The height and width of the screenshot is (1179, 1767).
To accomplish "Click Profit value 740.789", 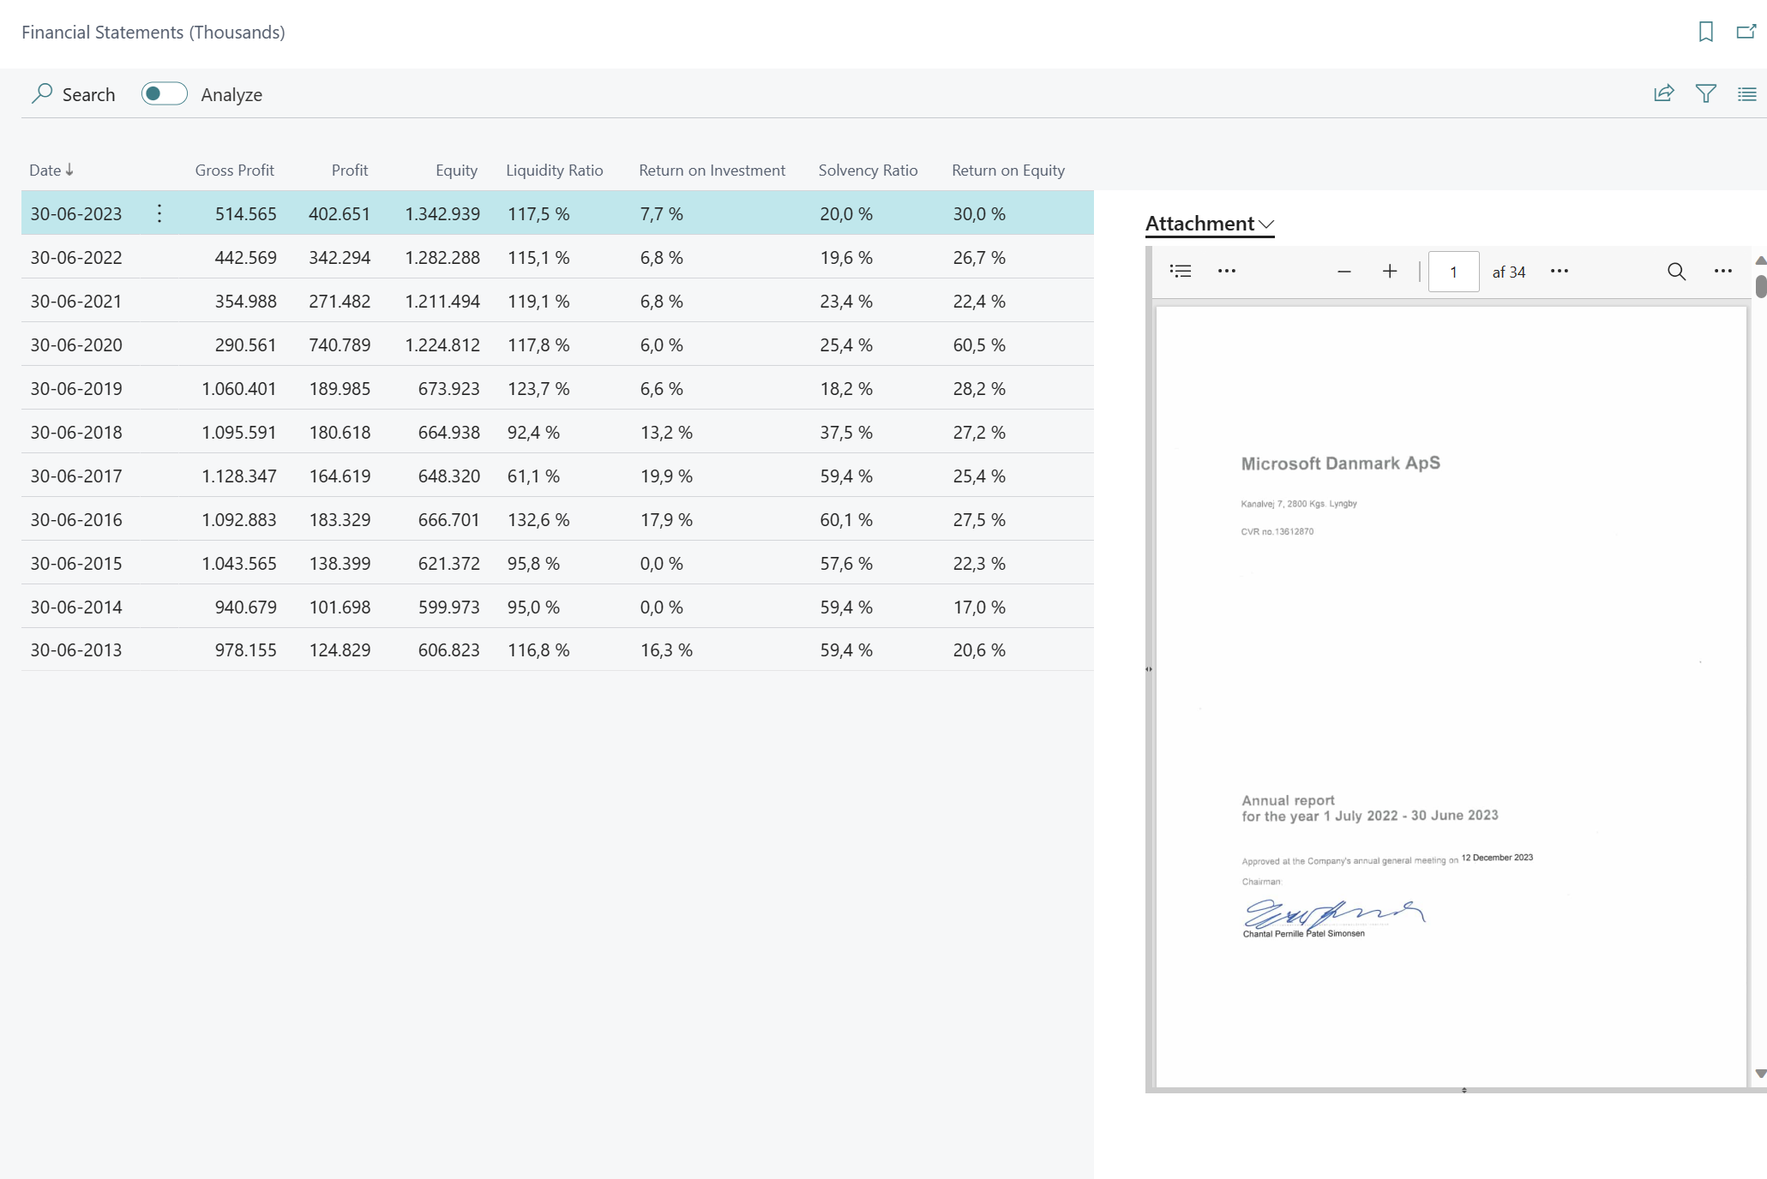I will pos(340,344).
